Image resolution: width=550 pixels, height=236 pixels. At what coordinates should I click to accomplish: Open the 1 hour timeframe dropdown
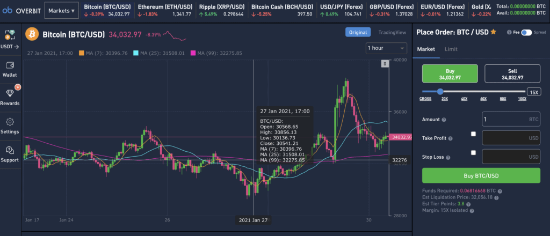[386, 48]
